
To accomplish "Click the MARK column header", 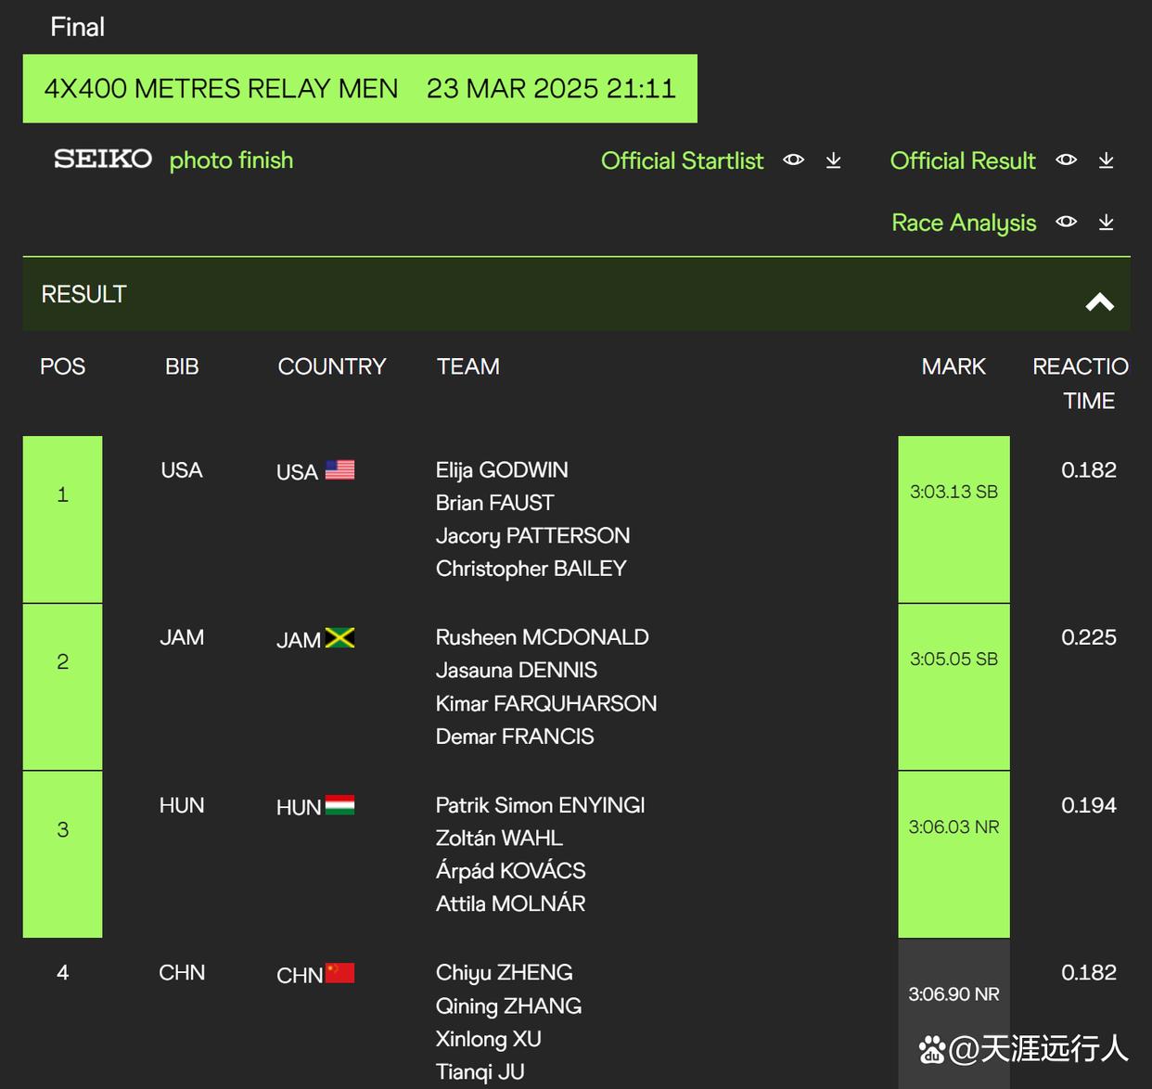I will [954, 366].
